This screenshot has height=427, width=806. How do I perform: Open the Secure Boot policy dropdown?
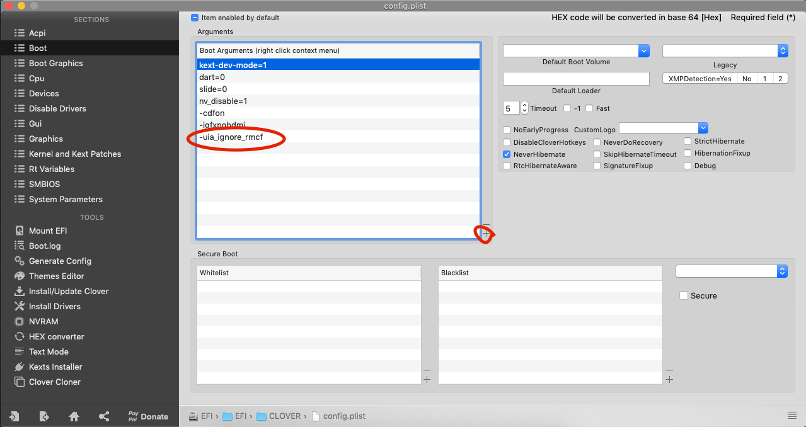click(732, 271)
